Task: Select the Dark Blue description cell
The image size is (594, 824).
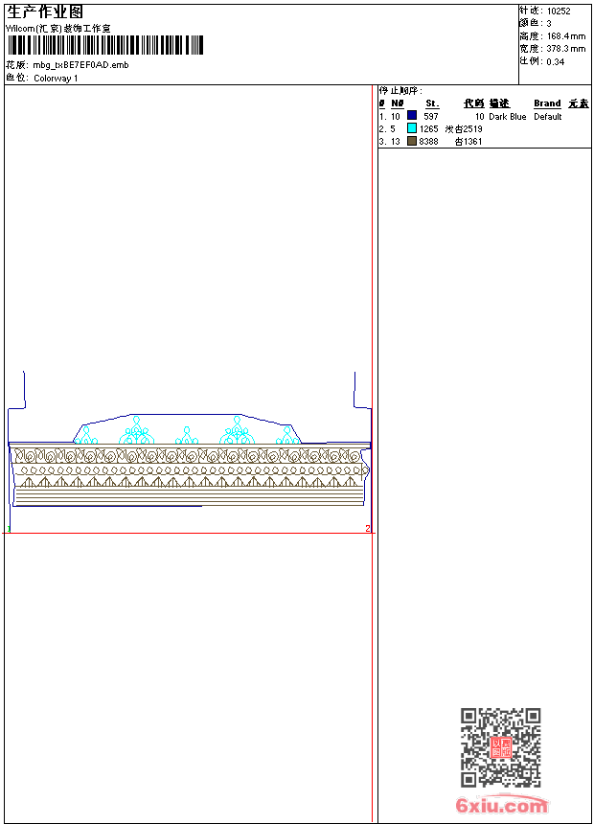Action: [507, 117]
